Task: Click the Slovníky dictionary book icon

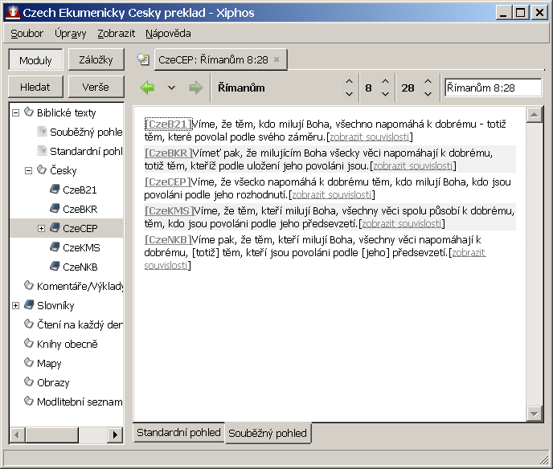Action: (28, 306)
